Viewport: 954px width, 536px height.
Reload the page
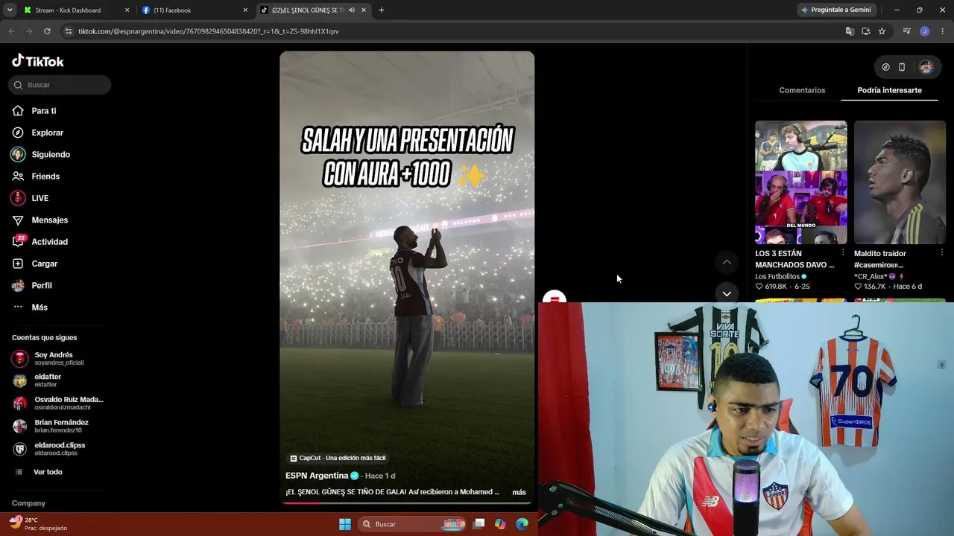[47, 31]
